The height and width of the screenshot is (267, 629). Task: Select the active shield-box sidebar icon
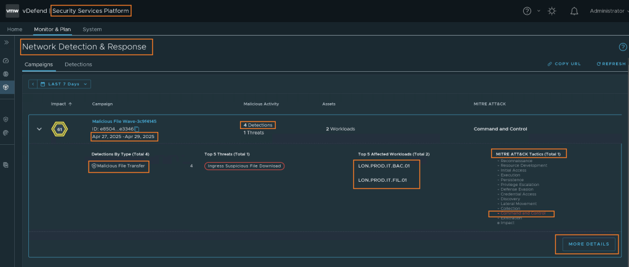pos(6,87)
